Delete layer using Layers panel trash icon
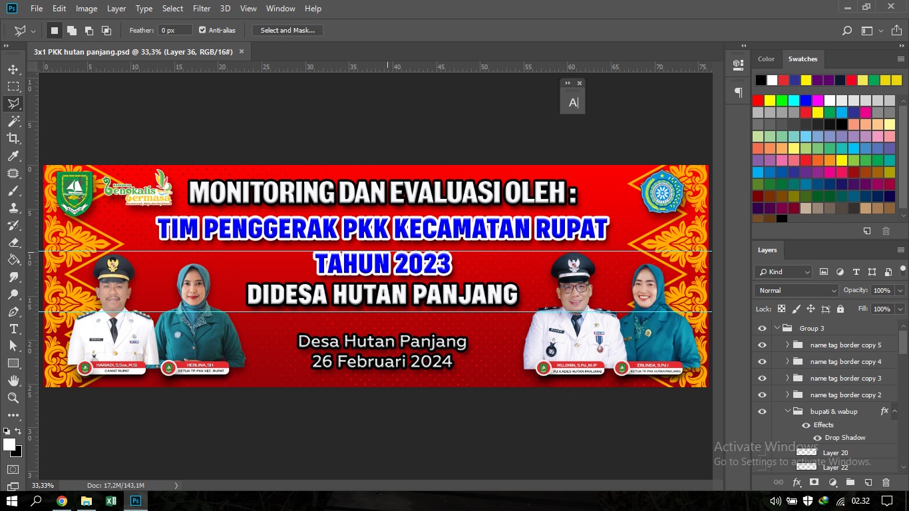The width and height of the screenshot is (909, 511). pyautogui.click(x=886, y=482)
